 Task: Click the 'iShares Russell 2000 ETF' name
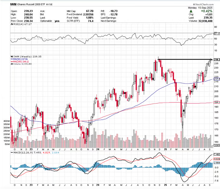pos(31,5)
